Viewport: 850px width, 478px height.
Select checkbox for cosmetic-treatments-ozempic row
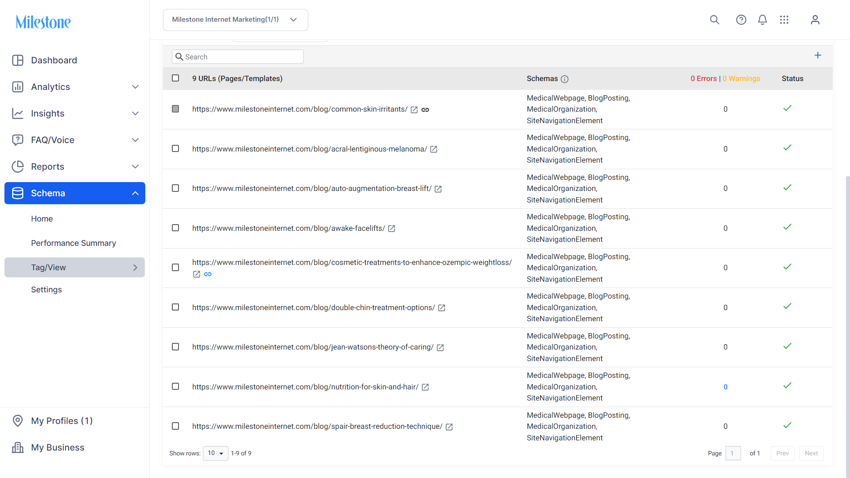[175, 268]
